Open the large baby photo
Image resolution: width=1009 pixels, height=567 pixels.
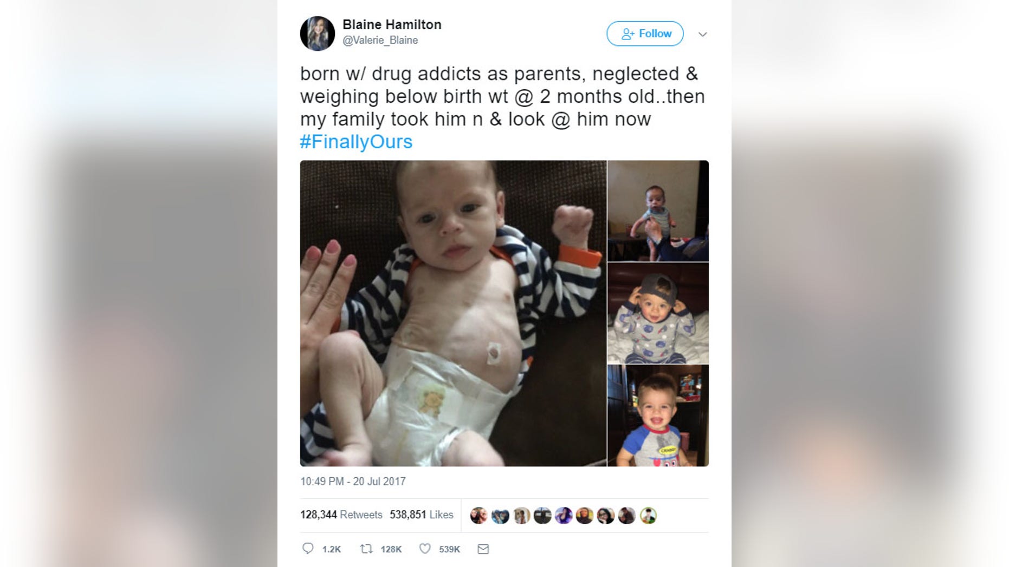tap(453, 313)
